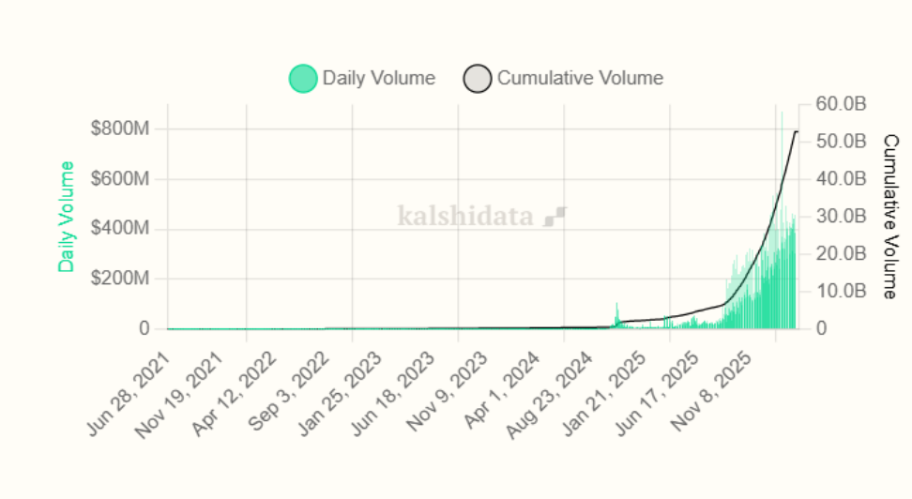Click the tallest green daily volume spike

click(x=782, y=114)
